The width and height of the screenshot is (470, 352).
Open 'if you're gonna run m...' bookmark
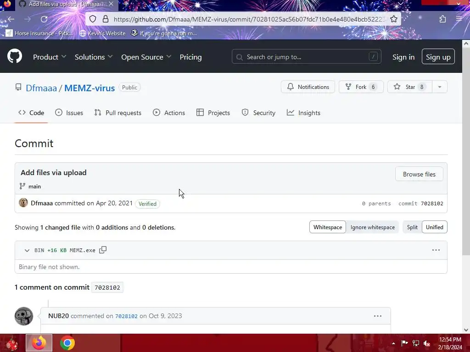click(164, 33)
